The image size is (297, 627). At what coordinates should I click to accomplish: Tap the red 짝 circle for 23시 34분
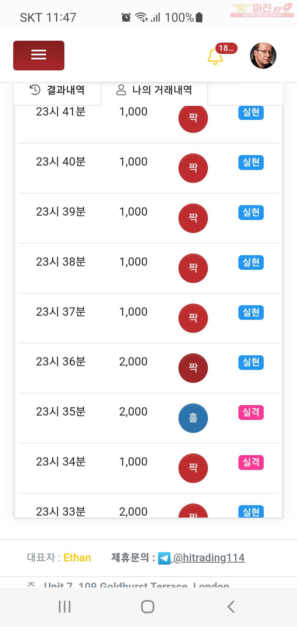[x=193, y=468]
